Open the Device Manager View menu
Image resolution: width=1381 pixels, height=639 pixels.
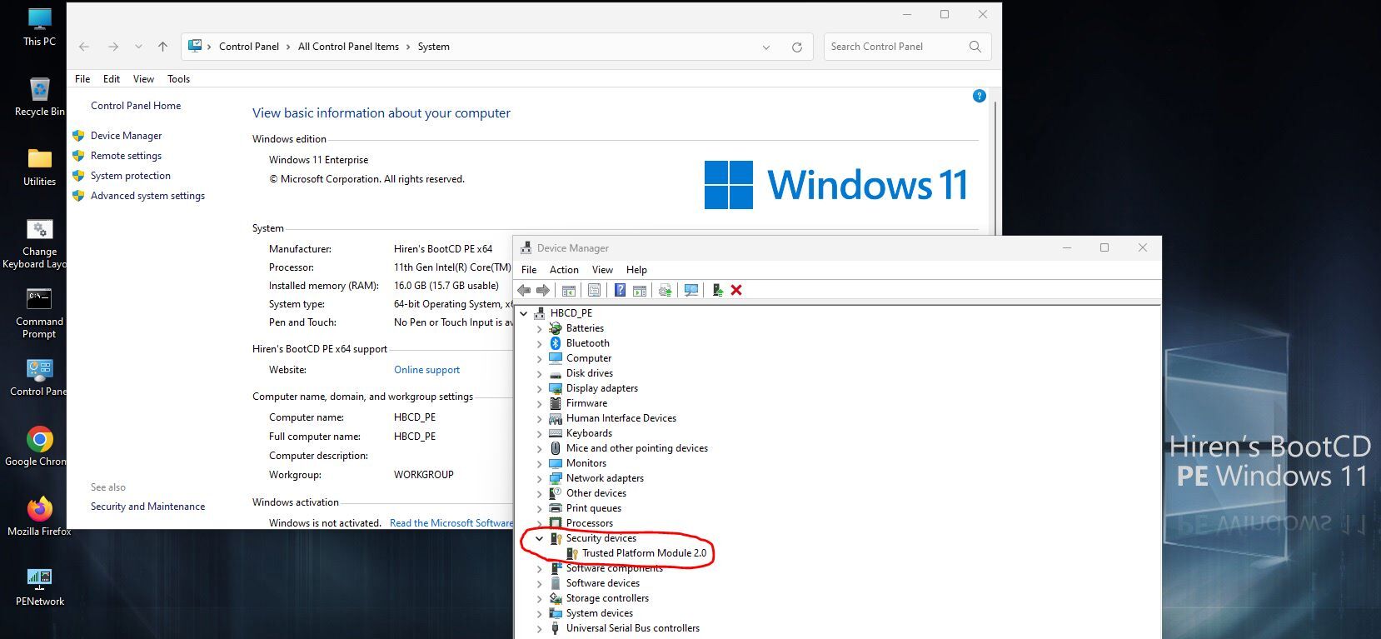tap(602, 270)
